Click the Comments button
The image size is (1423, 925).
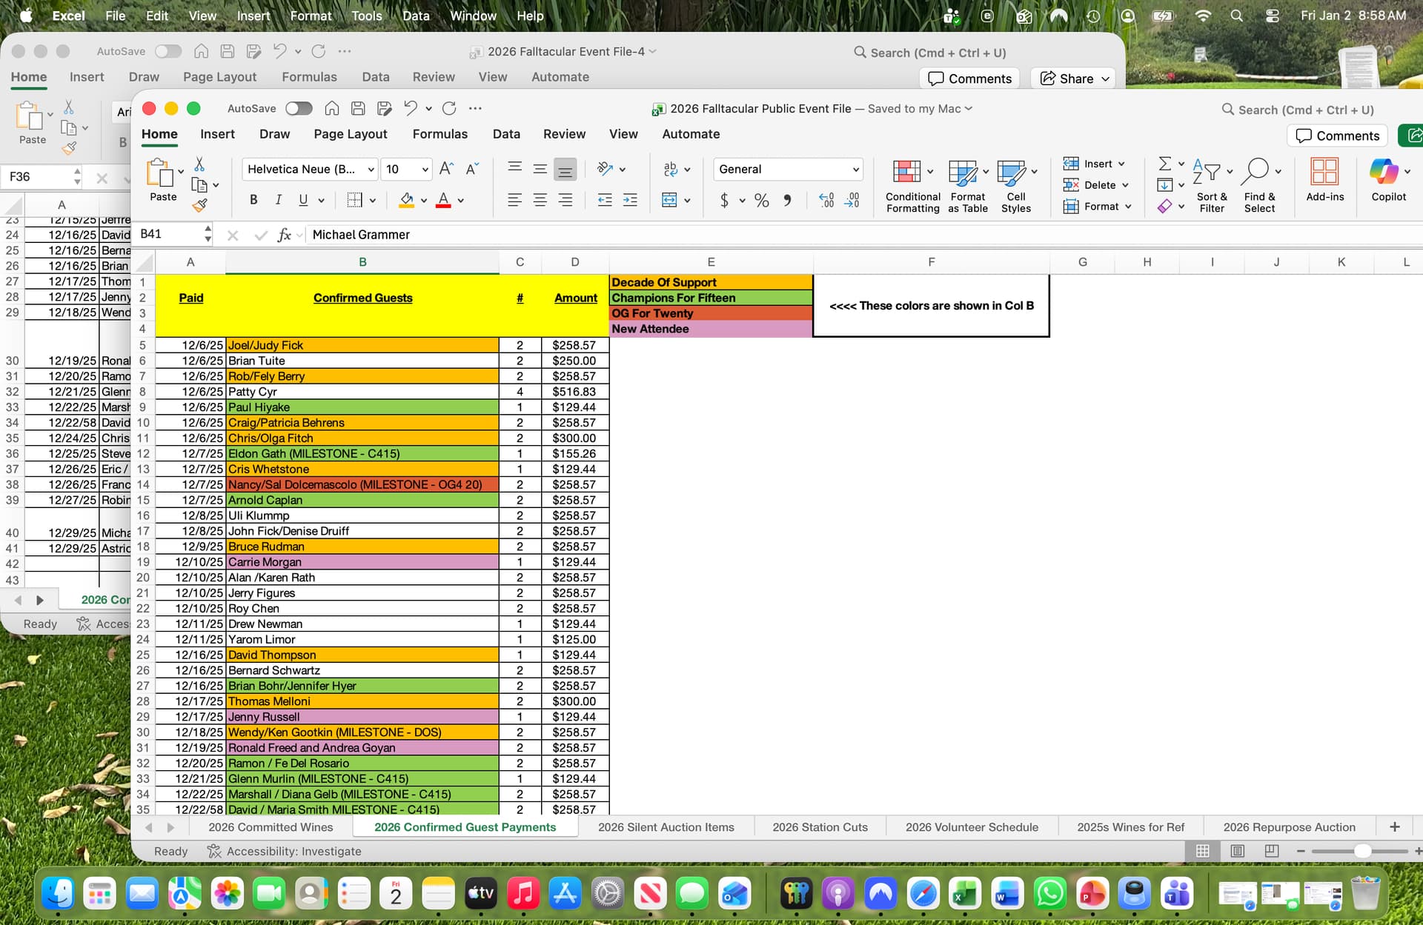[x=1337, y=136]
